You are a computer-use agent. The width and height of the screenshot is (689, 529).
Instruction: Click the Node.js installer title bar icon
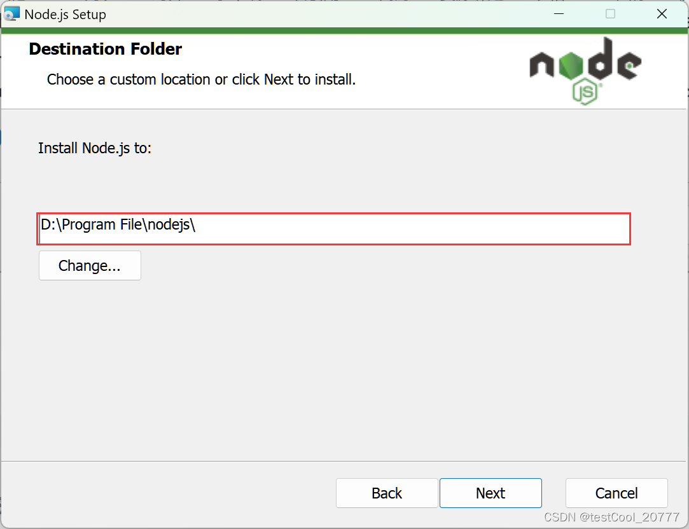(11, 14)
